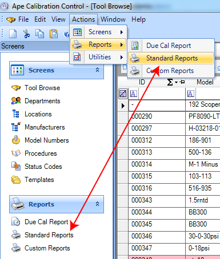Viewport: 220px width, 259px height.
Task: Click the printer icon for Custom Reports submenu
Action: click(x=135, y=71)
